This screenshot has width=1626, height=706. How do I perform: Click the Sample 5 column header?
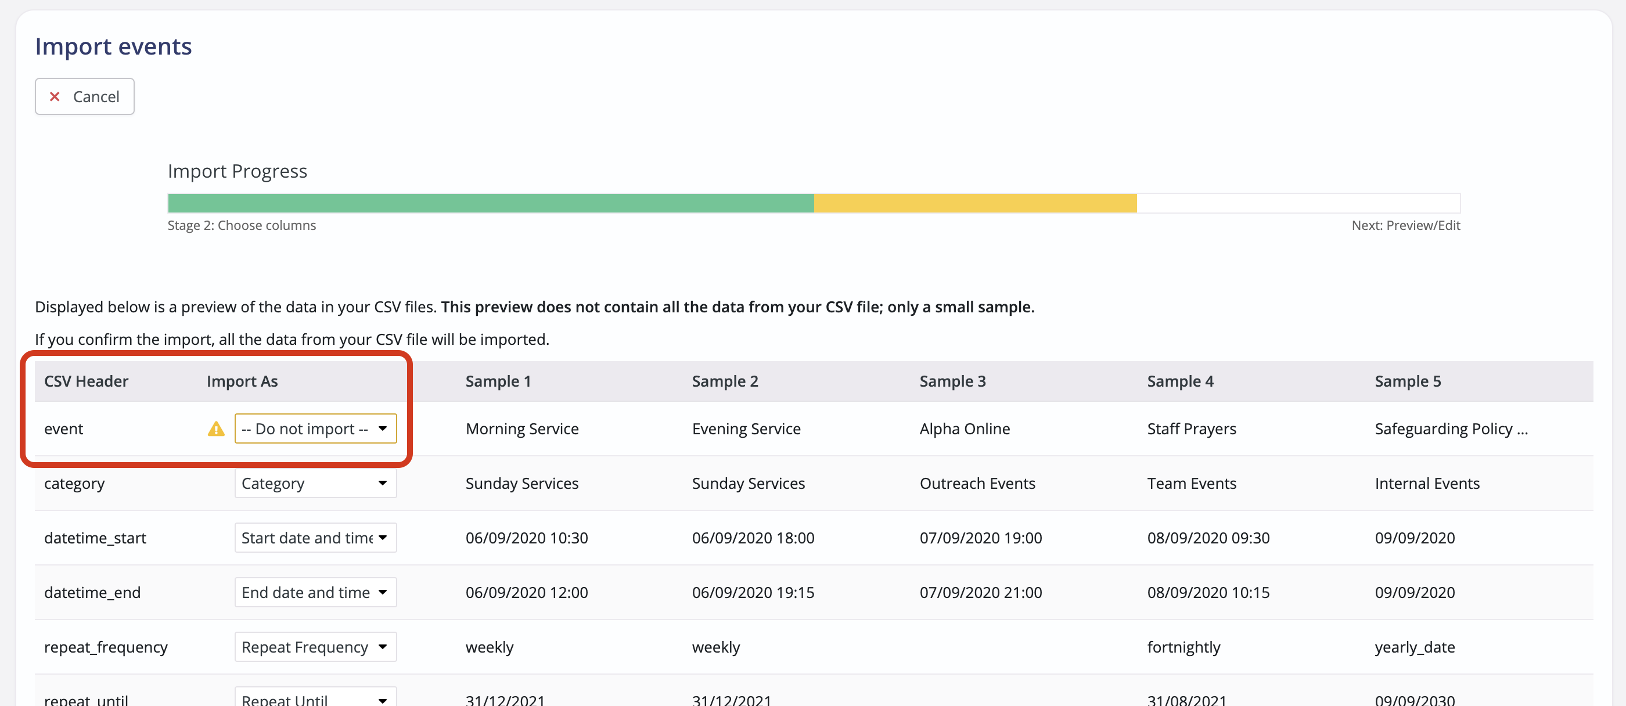pyautogui.click(x=1407, y=381)
